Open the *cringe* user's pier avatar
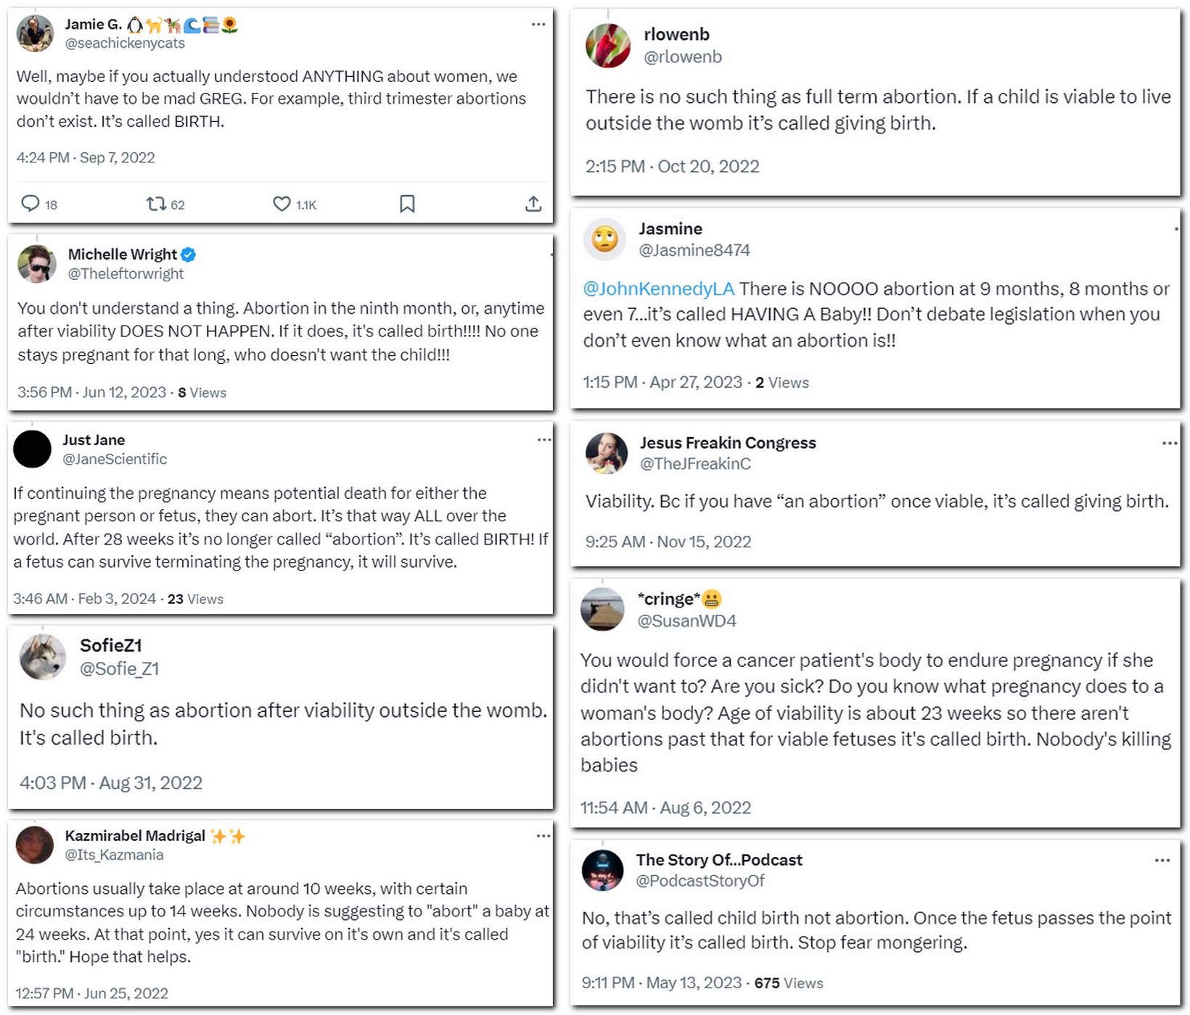Image resolution: width=1190 pixels, height=1015 pixels. tap(602, 609)
